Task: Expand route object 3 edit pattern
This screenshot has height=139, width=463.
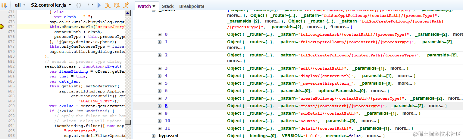Action: [160, 68]
